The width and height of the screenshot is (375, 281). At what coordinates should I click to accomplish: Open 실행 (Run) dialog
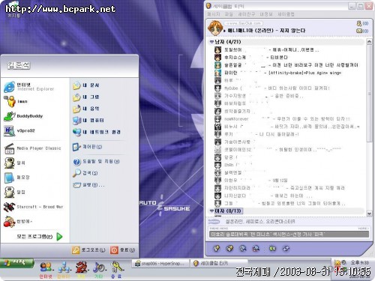88,185
